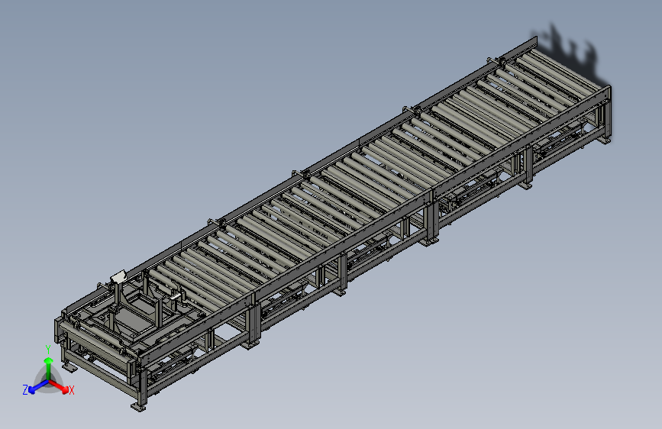Select the square lift frame at the conveyor's near end
The height and width of the screenshot is (429, 662).
pyautogui.click(x=137, y=312)
